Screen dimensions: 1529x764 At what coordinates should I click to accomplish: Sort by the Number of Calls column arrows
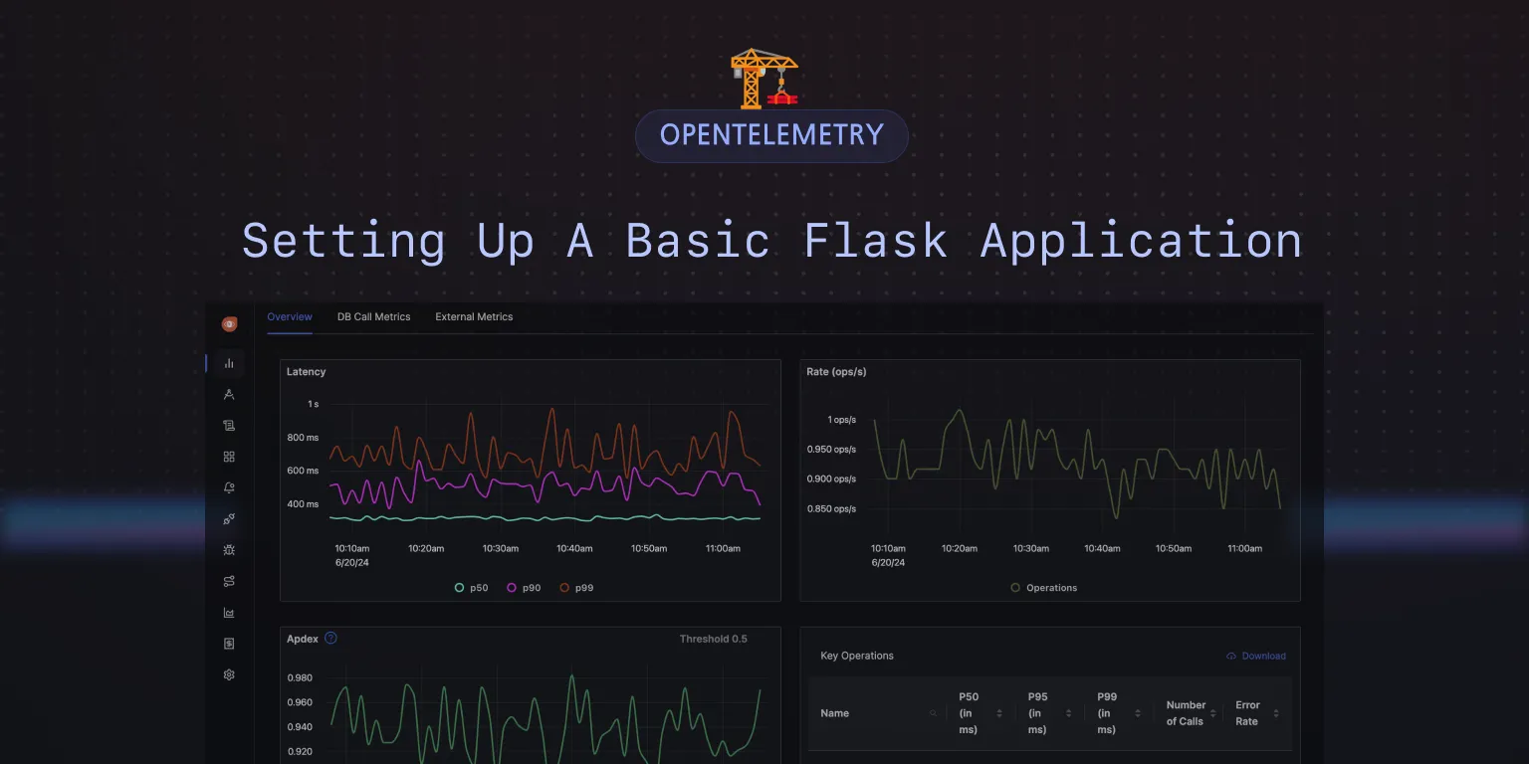point(1212,713)
